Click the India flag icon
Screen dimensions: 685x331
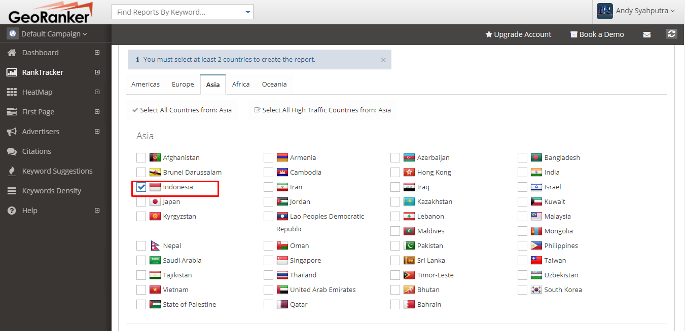(x=536, y=172)
